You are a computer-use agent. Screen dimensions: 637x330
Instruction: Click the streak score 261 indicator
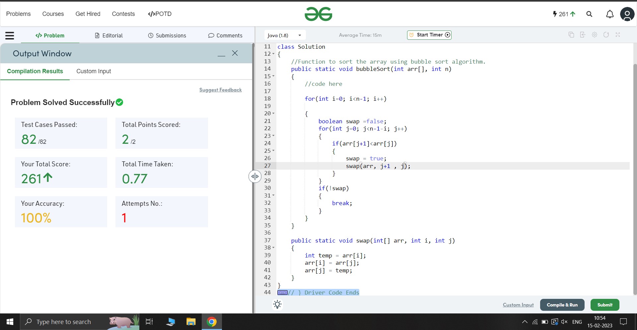(564, 14)
